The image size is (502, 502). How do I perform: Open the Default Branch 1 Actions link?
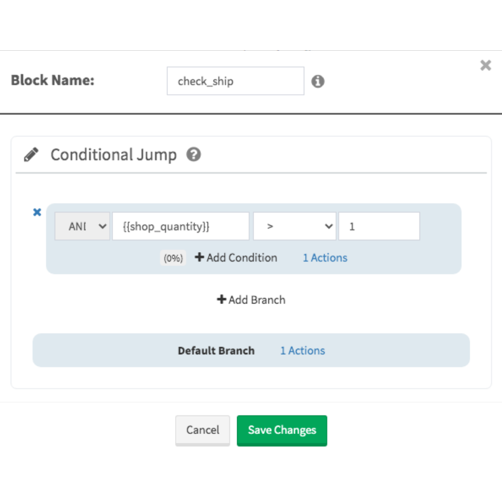coord(302,351)
